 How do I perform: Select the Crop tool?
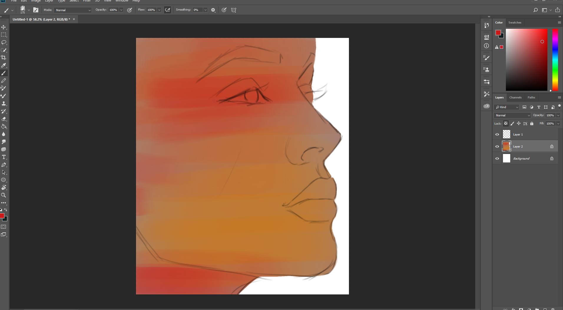[4, 58]
